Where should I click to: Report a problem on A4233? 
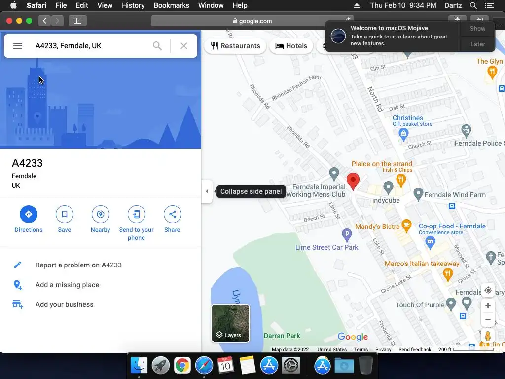point(78,265)
